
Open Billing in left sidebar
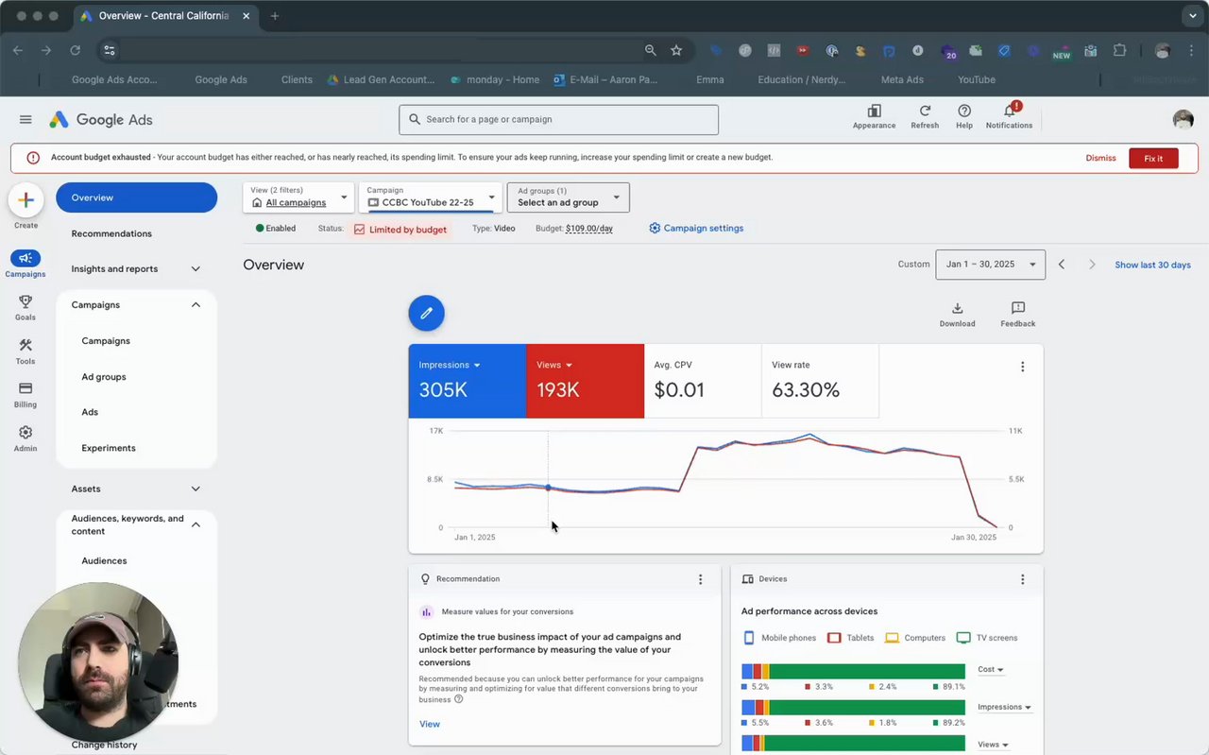(x=26, y=394)
